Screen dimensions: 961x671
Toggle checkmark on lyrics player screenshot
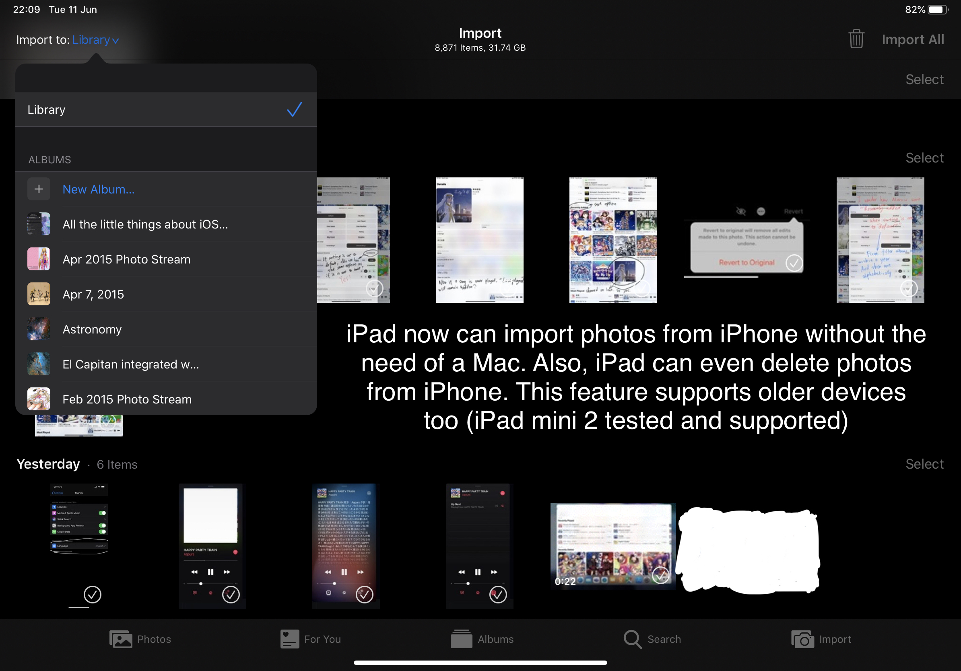click(364, 595)
